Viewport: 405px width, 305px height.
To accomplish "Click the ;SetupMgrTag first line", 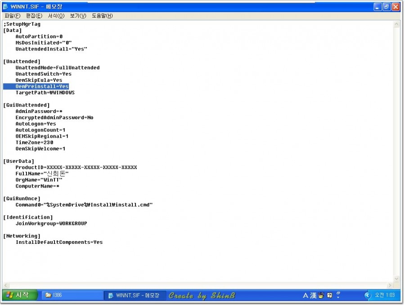I will pos(22,24).
